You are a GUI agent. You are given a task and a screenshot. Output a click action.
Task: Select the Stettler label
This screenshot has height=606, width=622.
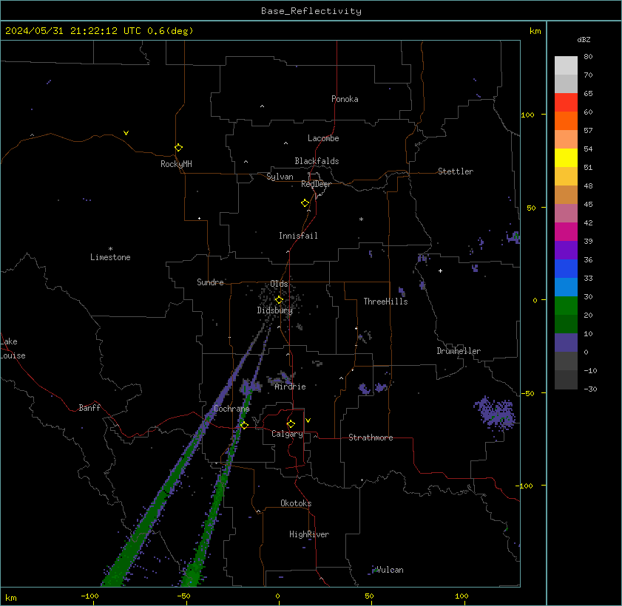point(456,171)
